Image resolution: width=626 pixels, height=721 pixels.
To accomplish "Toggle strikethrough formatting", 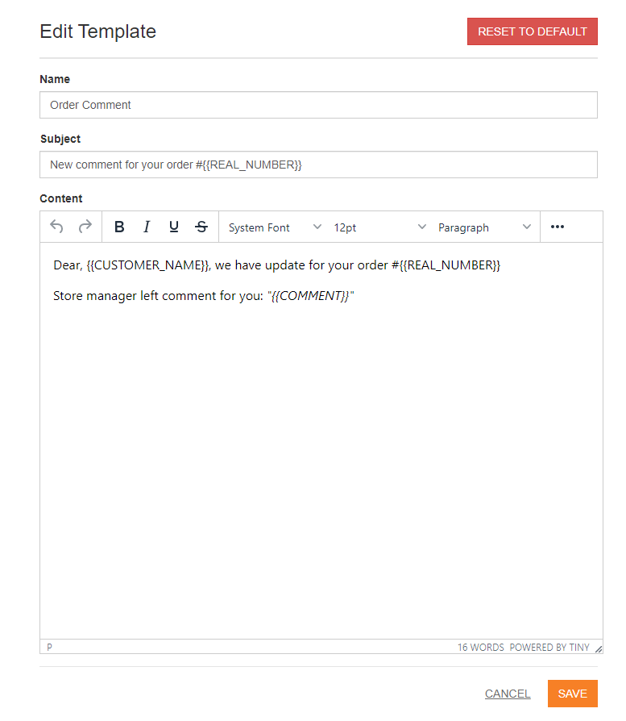I will (201, 227).
